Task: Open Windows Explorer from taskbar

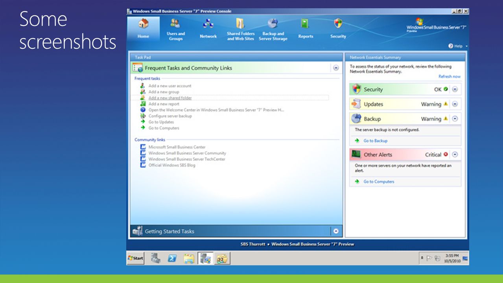Action: coord(189,258)
